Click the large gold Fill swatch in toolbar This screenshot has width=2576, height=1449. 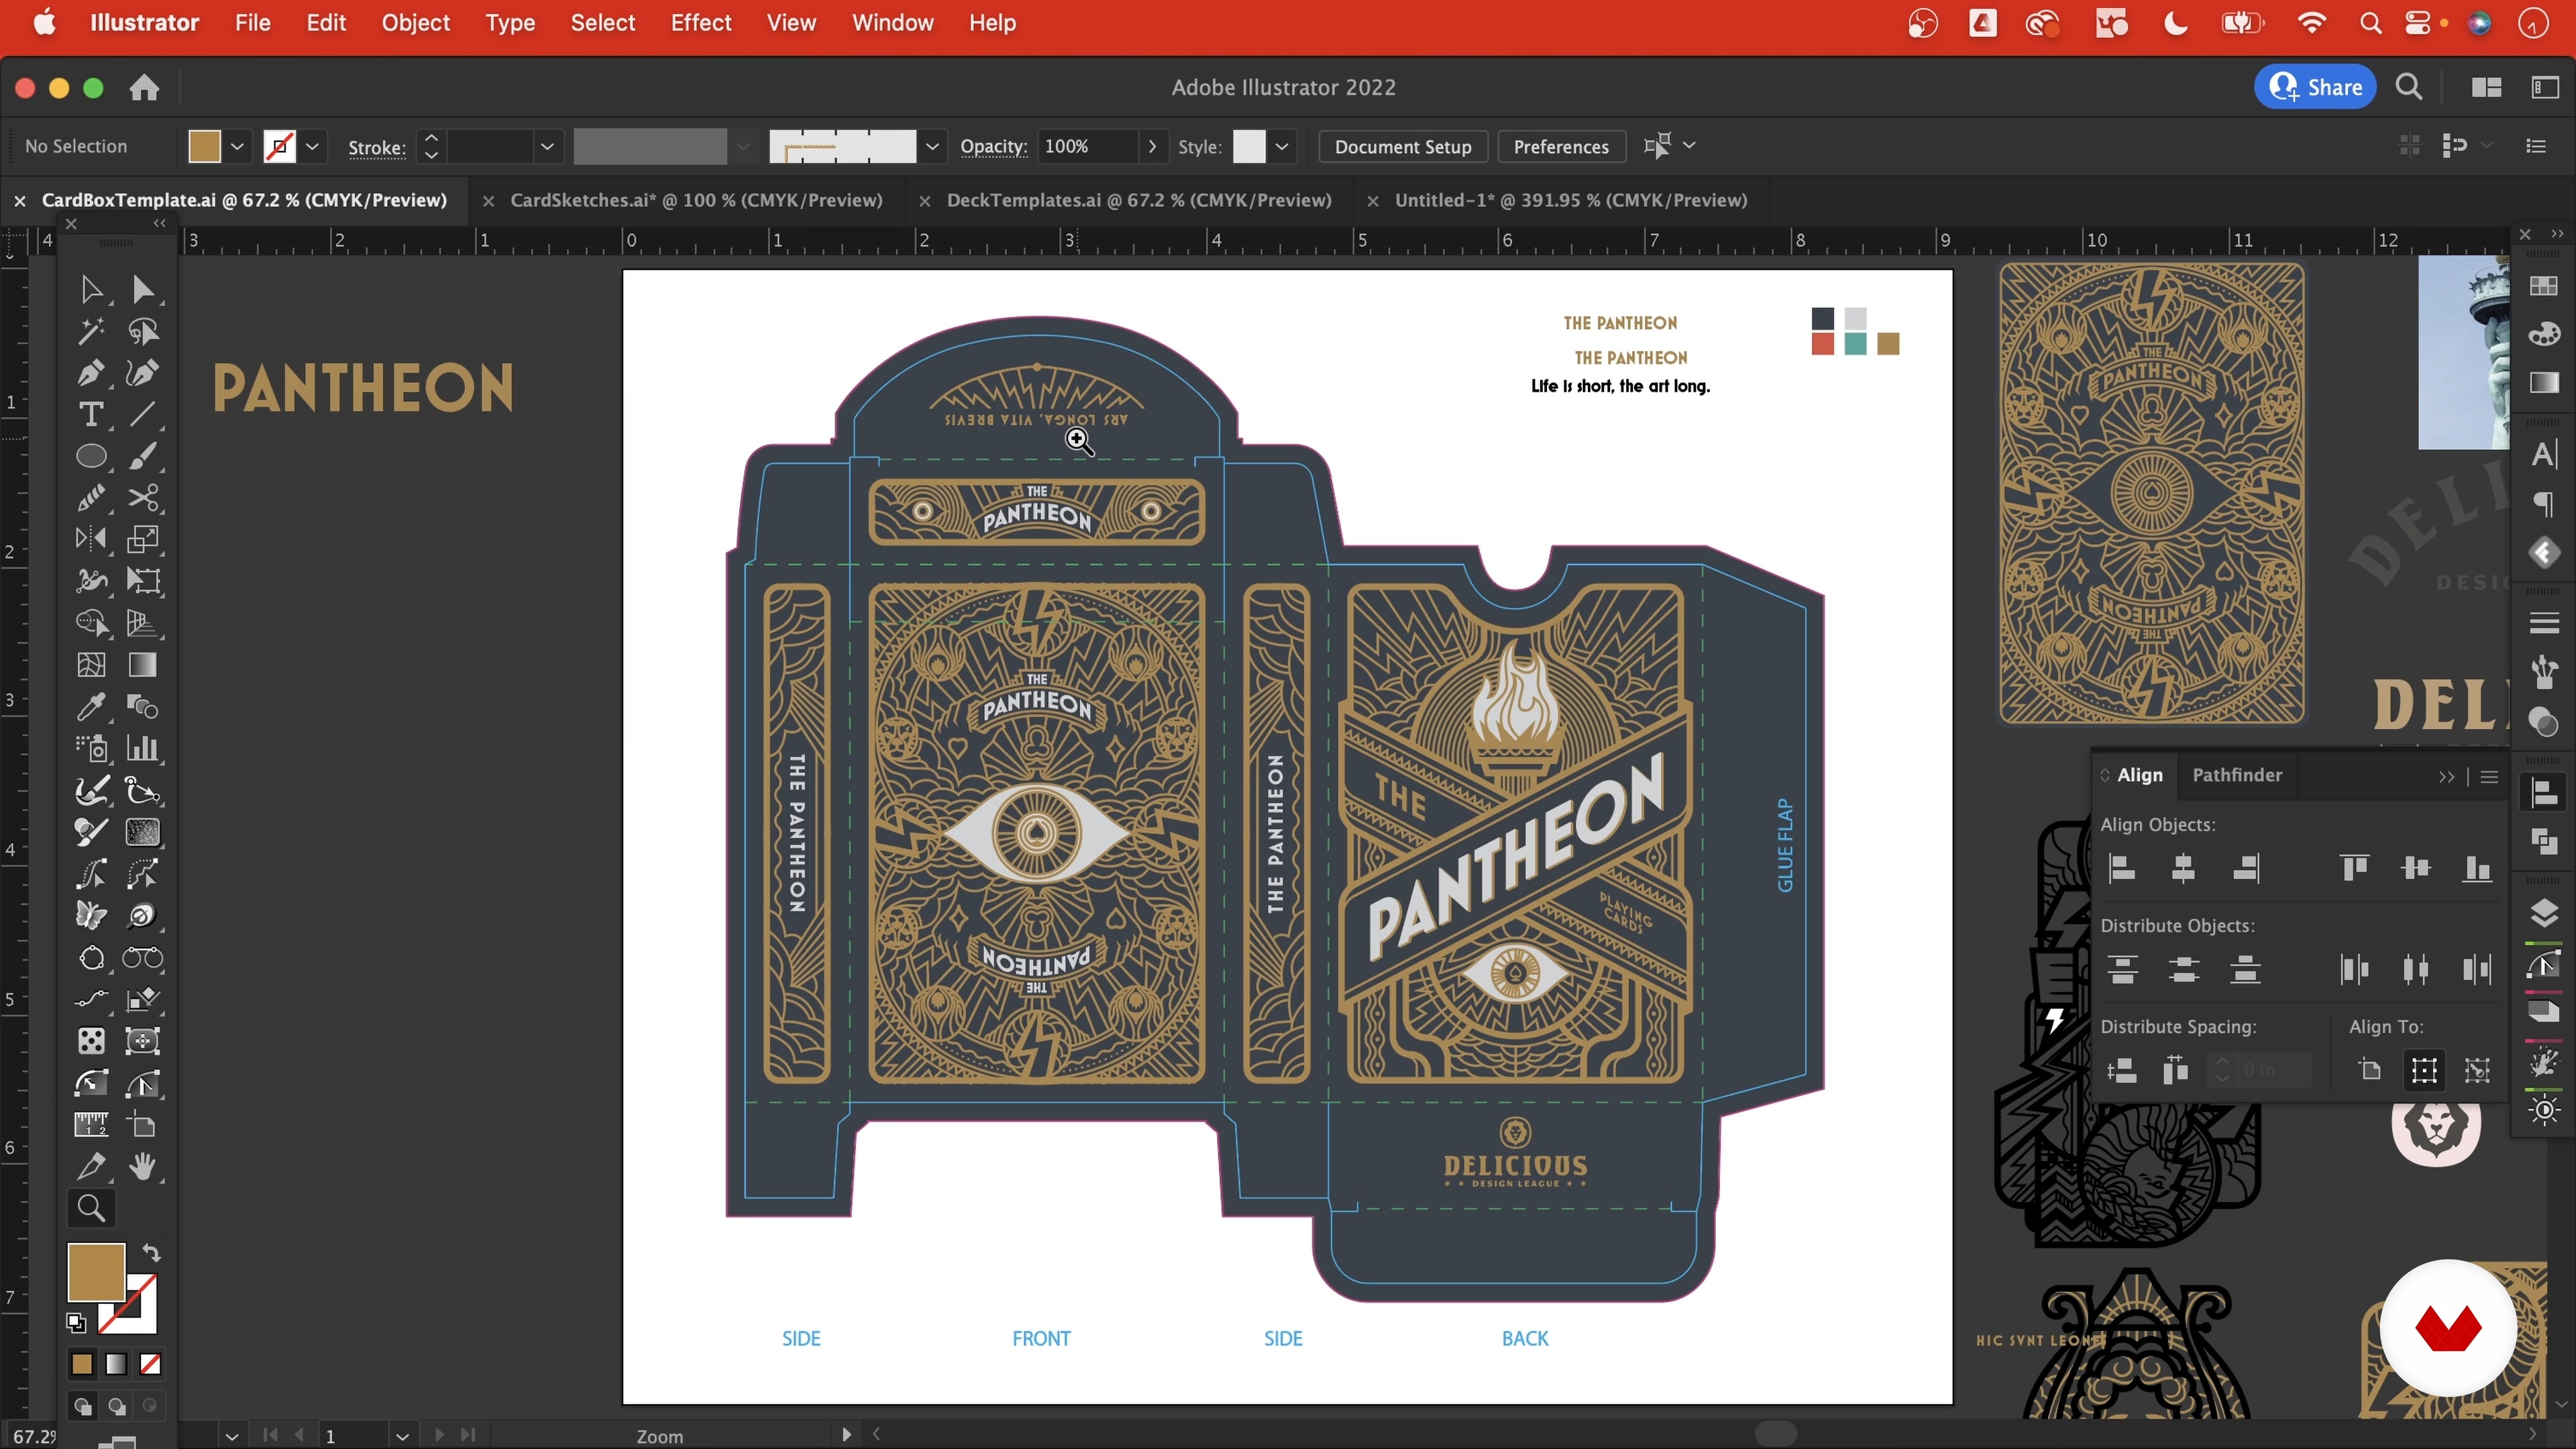(x=96, y=1272)
